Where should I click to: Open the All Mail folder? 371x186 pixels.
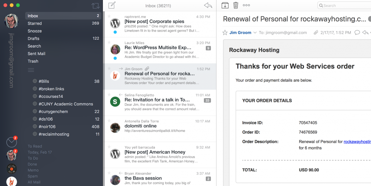point(34,182)
